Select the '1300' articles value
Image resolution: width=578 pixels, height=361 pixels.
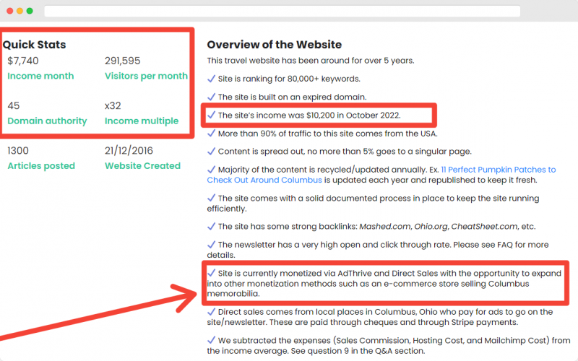tap(18, 151)
